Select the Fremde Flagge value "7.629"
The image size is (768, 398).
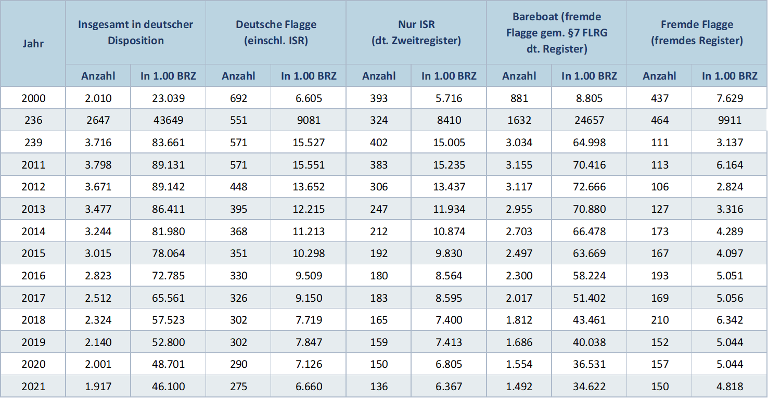click(x=730, y=98)
